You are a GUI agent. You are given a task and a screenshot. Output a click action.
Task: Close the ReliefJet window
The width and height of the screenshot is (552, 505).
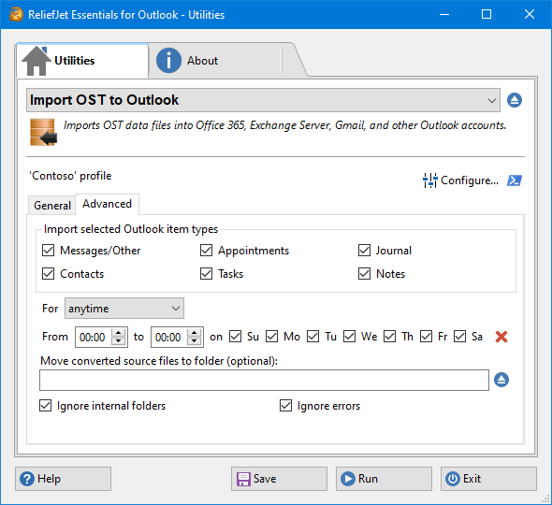(x=530, y=14)
